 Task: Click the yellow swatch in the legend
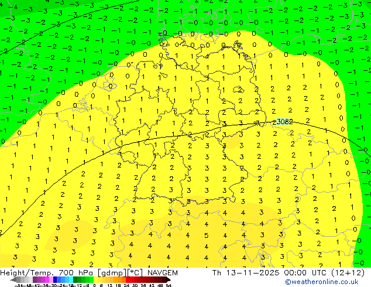(x=95, y=279)
